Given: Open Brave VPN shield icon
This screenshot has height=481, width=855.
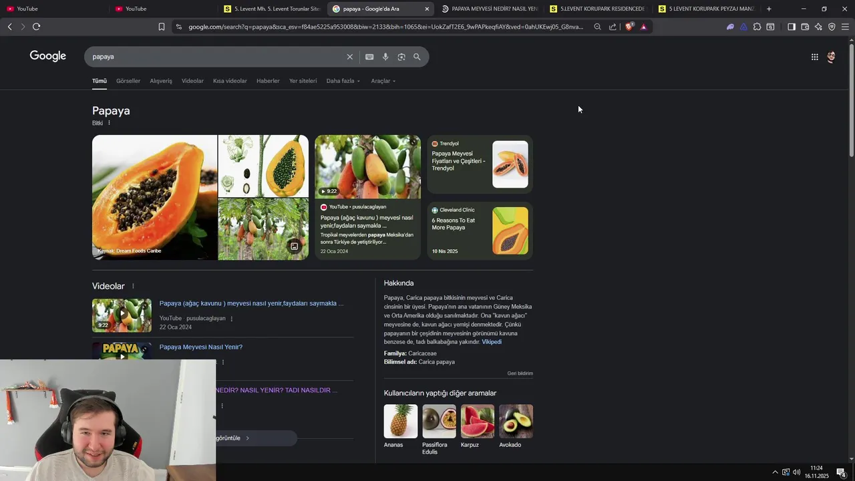Looking at the screenshot, I should (832, 27).
